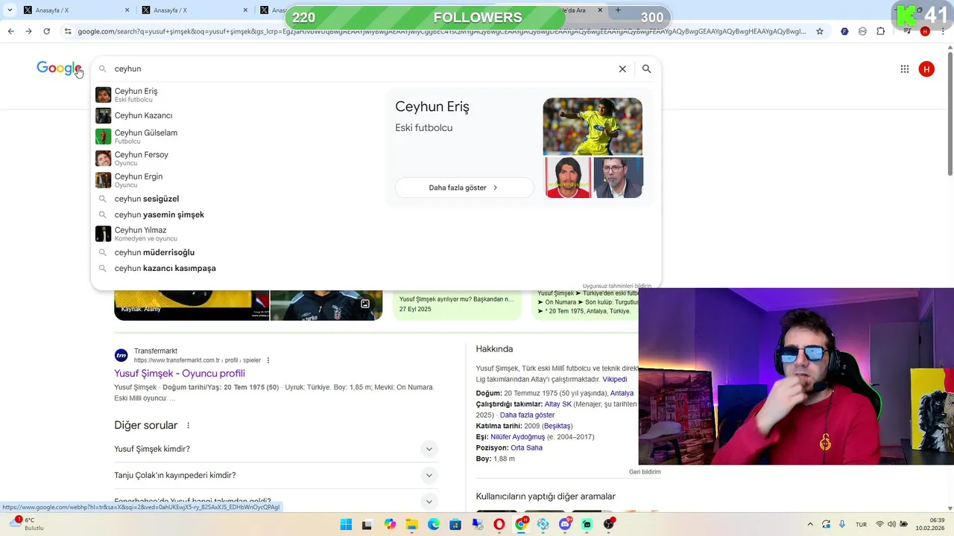Open TUR keyboard language indicator
The height and width of the screenshot is (536, 954).
861,525
